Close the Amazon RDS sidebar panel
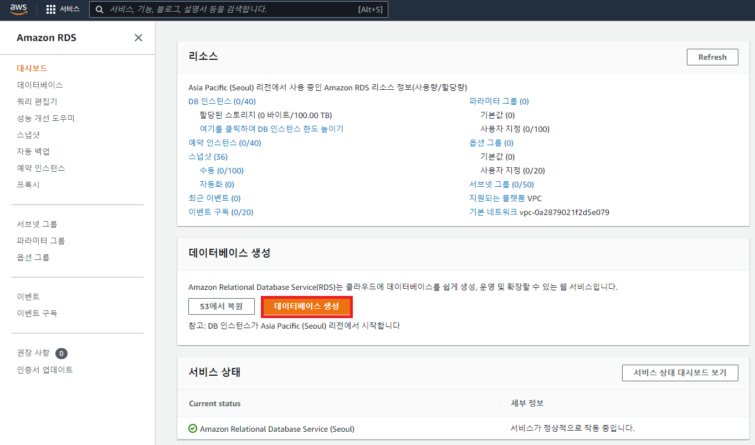Image resolution: width=755 pixels, height=445 pixels. tap(138, 38)
